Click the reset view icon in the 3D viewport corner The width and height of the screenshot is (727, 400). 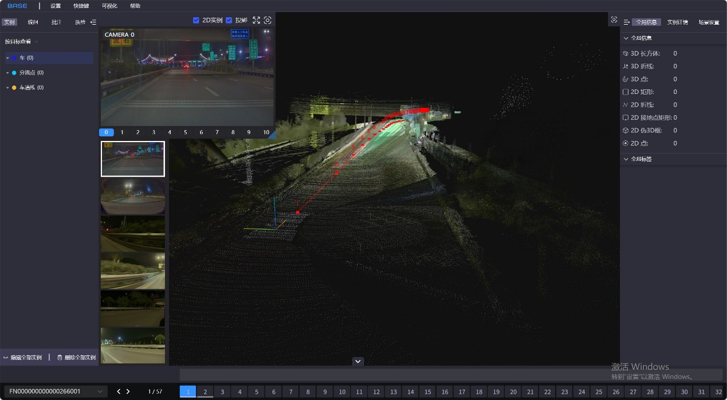click(x=614, y=19)
